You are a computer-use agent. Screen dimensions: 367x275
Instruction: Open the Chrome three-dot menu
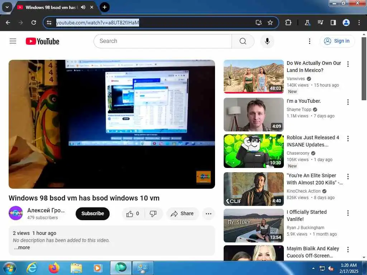(x=359, y=23)
